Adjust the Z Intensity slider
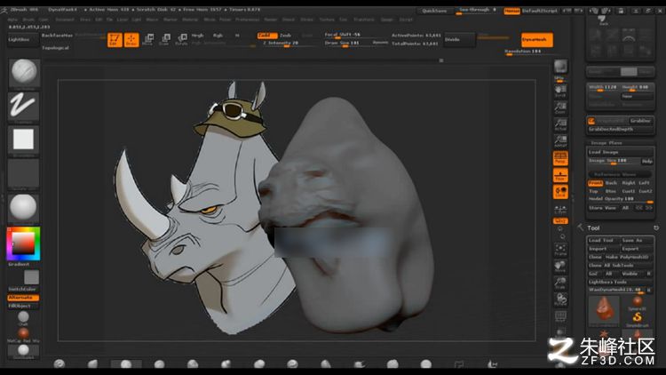This screenshot has width=666, height=375. [288, 44]
